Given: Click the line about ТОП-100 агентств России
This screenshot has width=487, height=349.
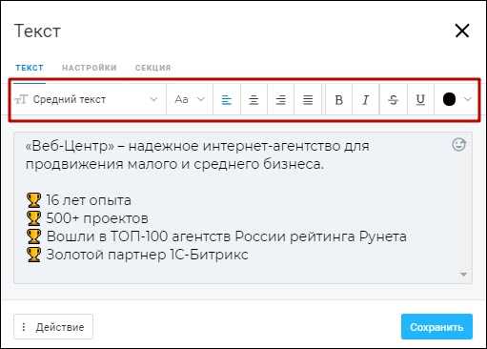Looking at the screenshot, I should (227, 236).
